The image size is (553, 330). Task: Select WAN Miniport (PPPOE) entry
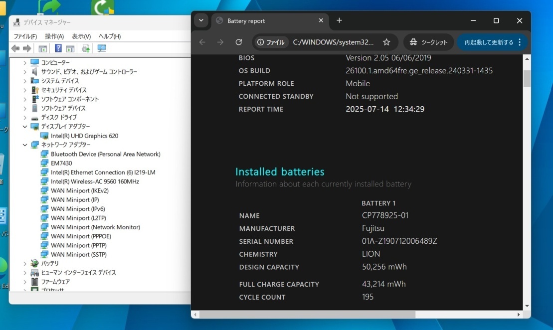click(x=81, y=237)
